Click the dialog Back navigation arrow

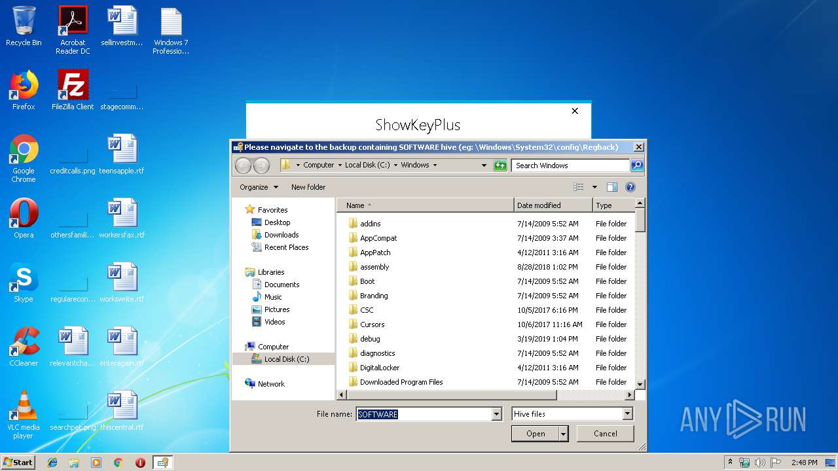tap(243, 166)
